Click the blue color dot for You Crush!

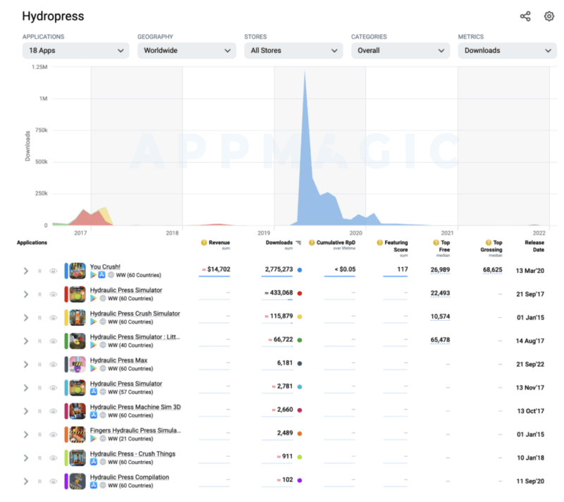coord(300,270)
